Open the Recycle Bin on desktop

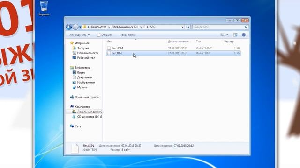click(44, 8)
